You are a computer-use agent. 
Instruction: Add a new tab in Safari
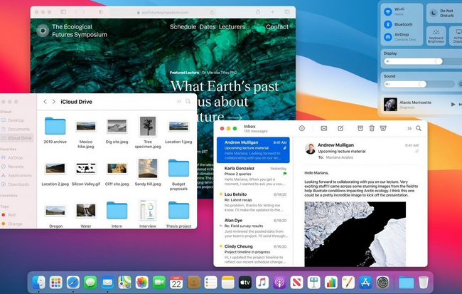click(x=272, y=12)
